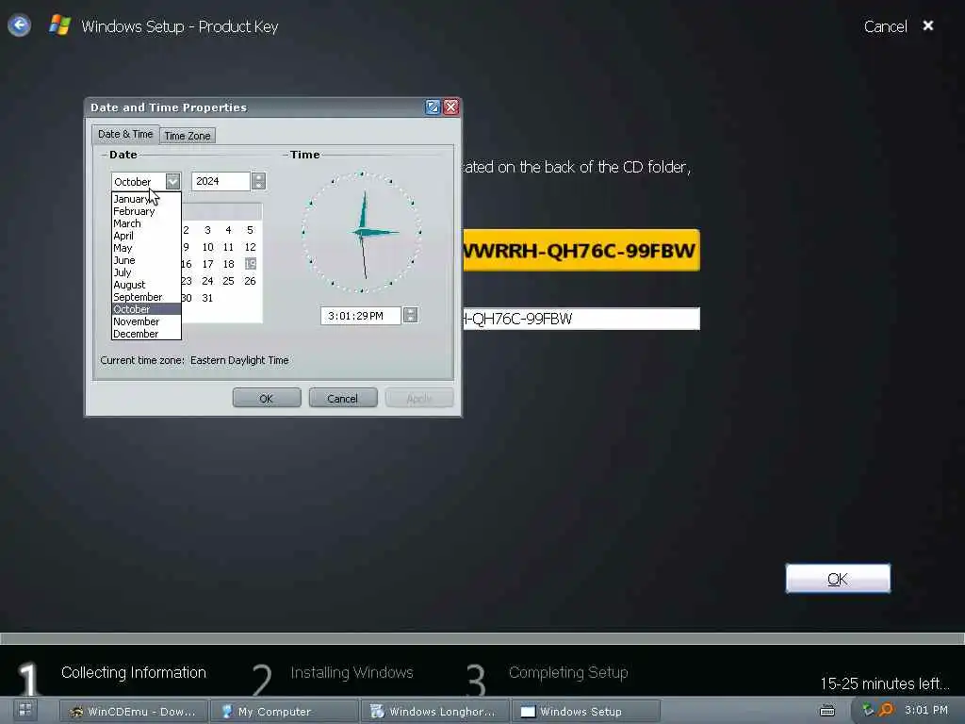
Task: Click Cancel in Date and Time Properties
Action: pos(343,399)
